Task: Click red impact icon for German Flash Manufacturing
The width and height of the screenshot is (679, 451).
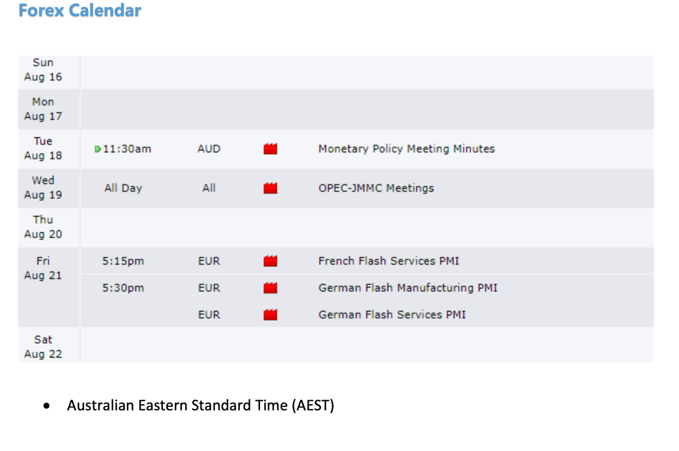Action: (x=271, y=288)
